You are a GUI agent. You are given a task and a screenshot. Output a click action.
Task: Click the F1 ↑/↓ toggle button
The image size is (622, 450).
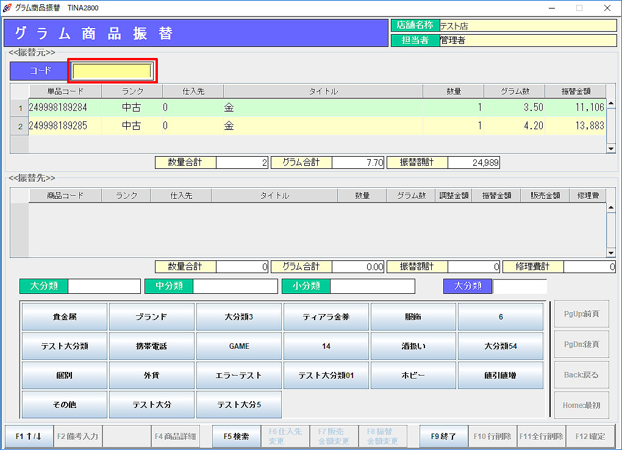29,437
